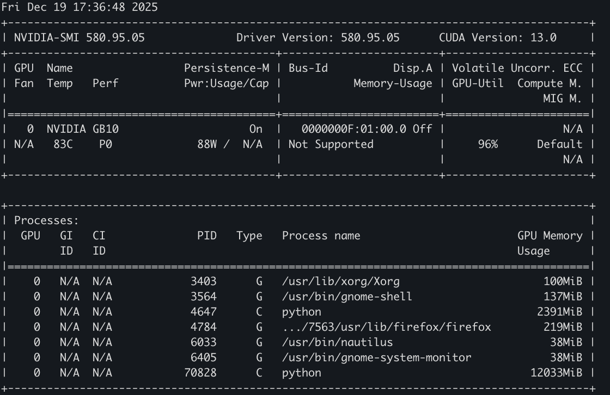Click the 100MiB memory value
The height and width of the screenshot is (395, 610).
(563, 281)
